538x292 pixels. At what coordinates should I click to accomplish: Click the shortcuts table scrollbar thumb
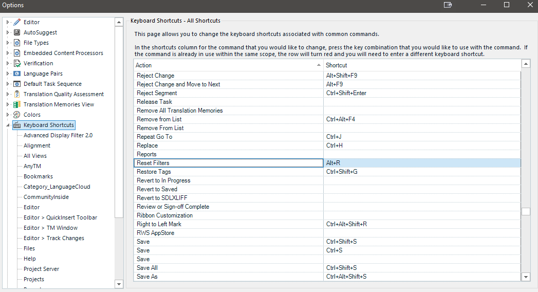526,211
